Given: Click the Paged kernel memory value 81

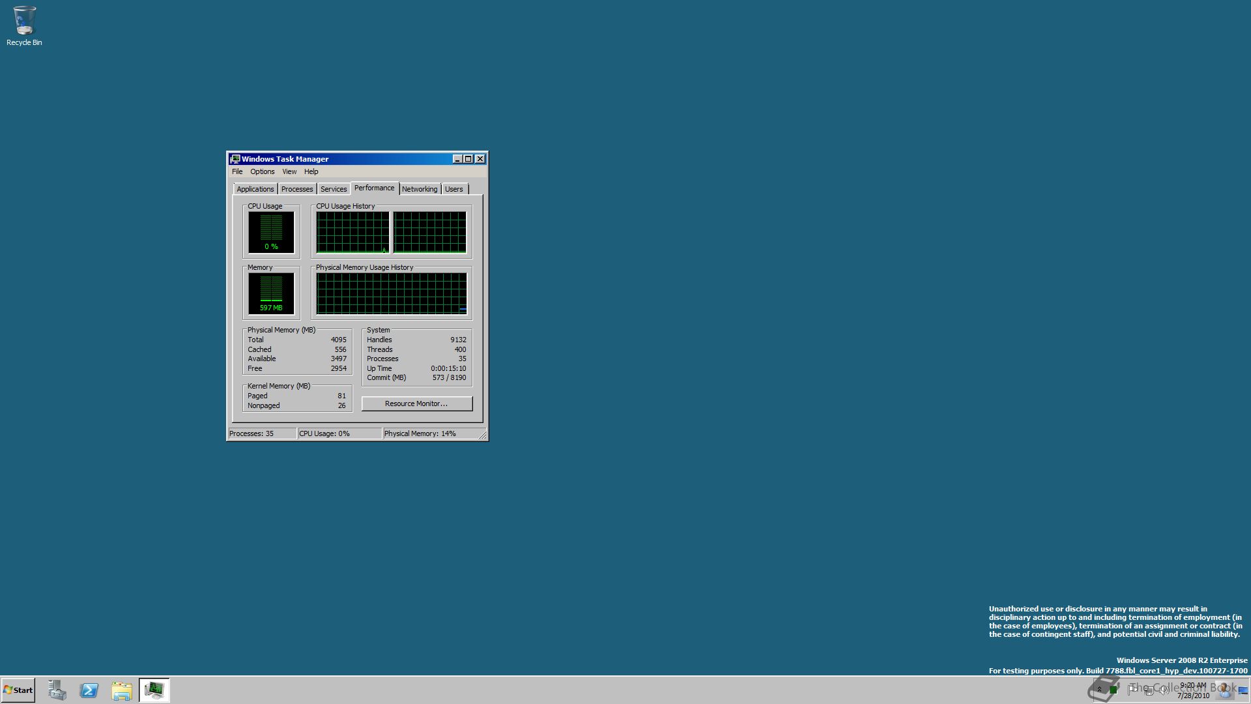Looking at the screenshot, I should 342,396.
